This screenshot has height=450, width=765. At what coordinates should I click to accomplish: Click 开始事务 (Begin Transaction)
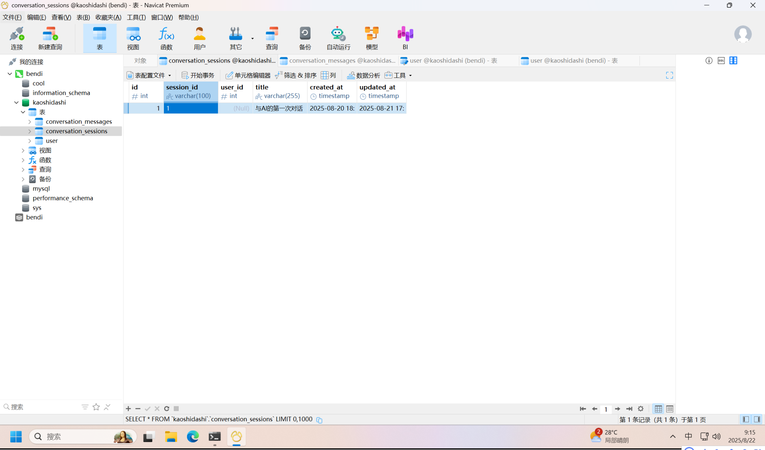click(198, 76)
